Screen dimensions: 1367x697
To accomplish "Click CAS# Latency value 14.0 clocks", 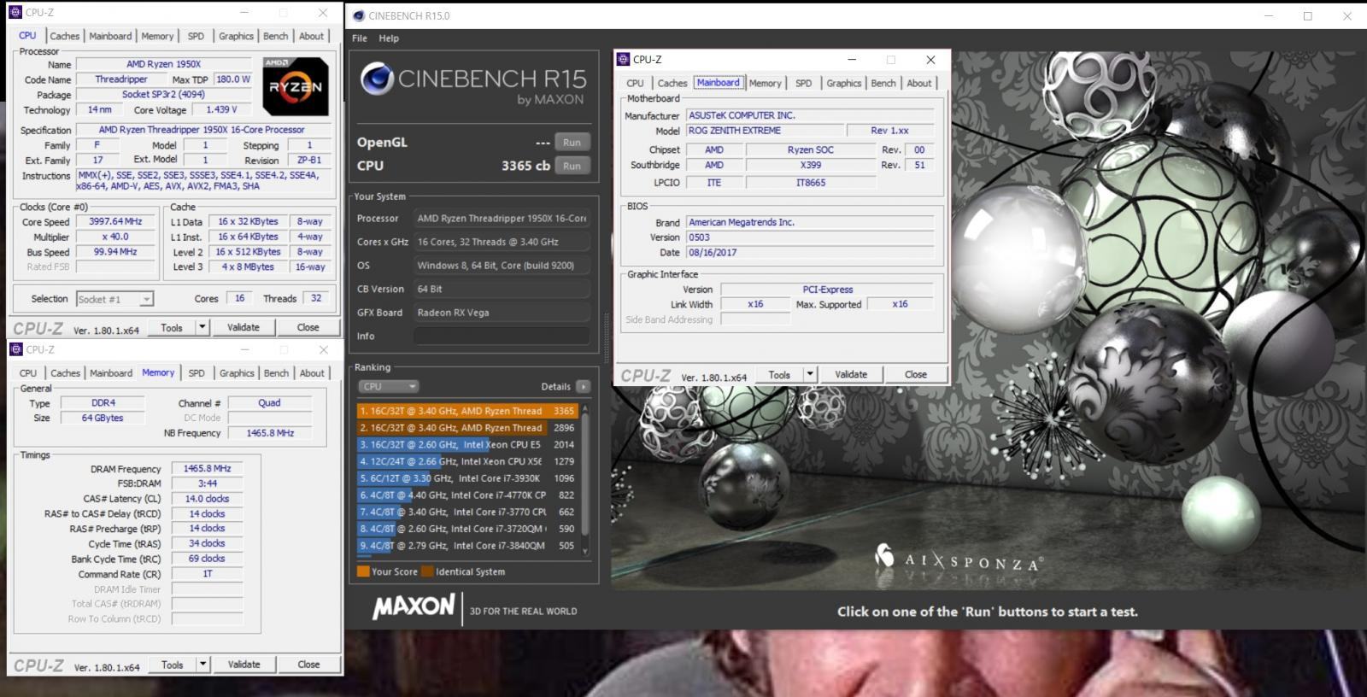I will [x=208, y=498].
